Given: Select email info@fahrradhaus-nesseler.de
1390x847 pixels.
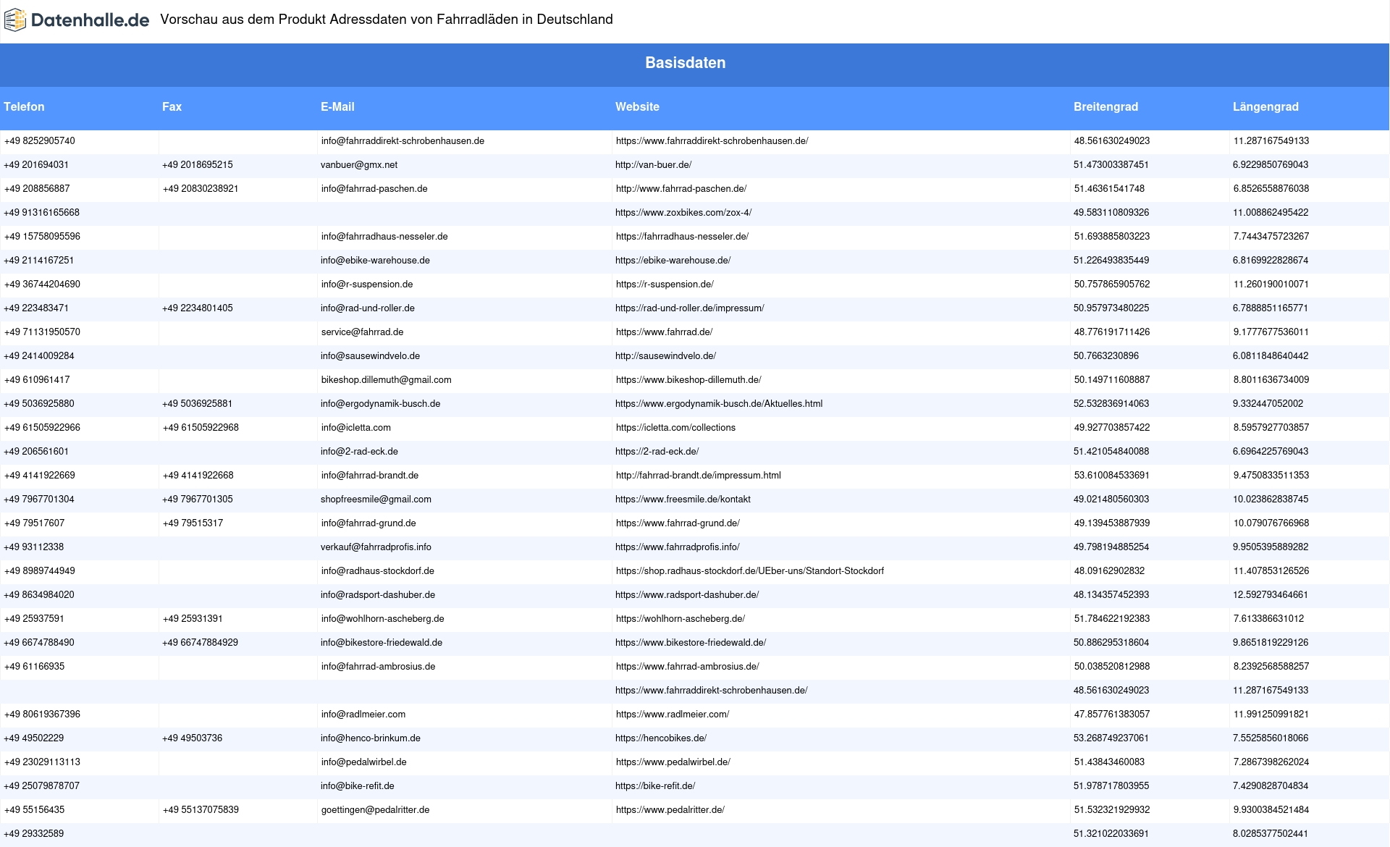Looking at the screenshot, I should pyautogui.click(x=384, y=237).
